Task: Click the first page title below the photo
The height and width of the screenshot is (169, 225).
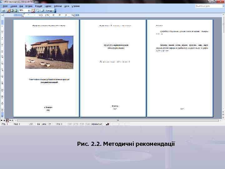Action: (49, 81)
